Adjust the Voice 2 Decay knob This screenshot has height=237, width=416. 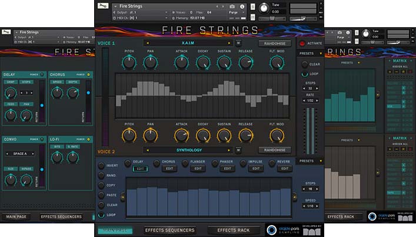(203, 136)
